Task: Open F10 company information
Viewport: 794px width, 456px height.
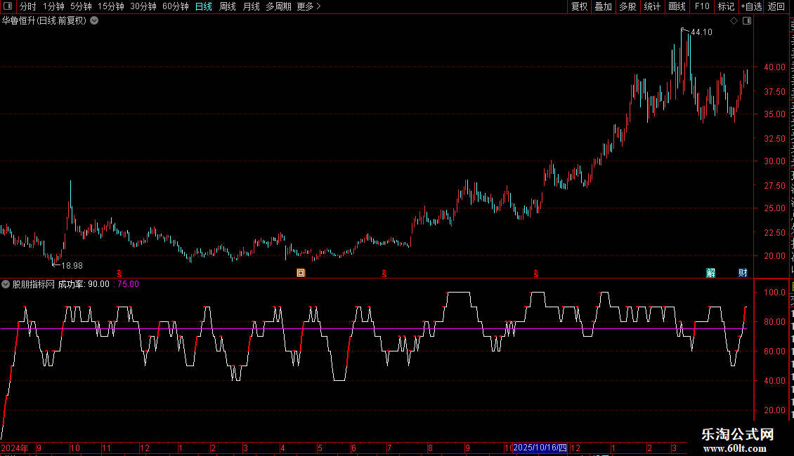Action: pyautogui.click(x=702, y=6)
